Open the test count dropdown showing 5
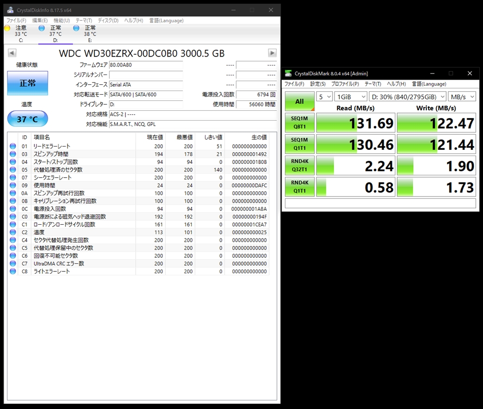 pos(325,97)
